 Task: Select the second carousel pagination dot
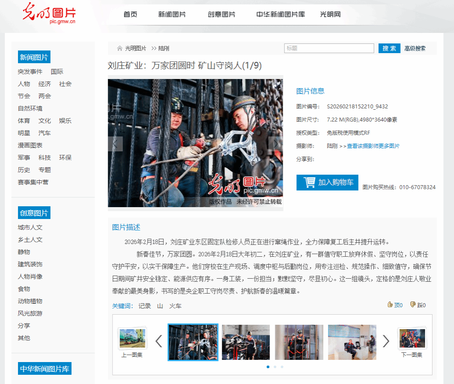275,366
